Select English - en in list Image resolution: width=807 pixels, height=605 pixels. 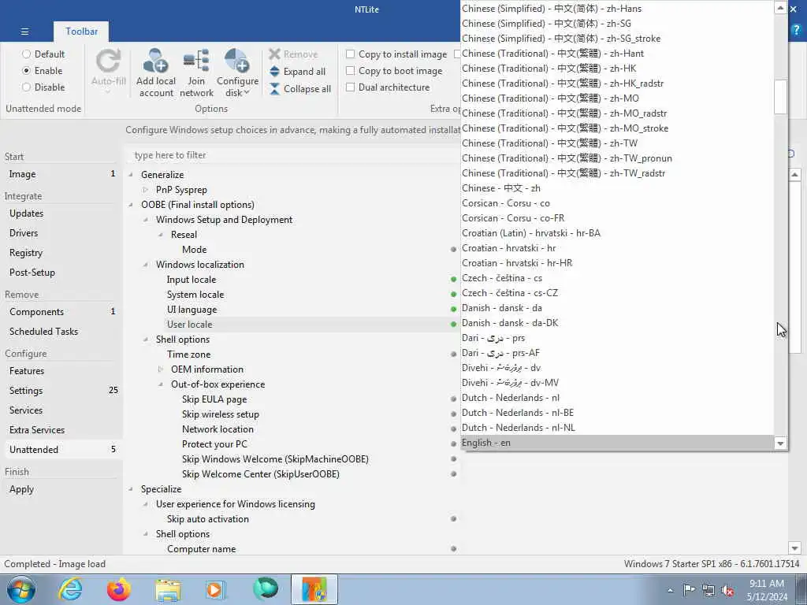pyautogui.click(x=616, y=443)
